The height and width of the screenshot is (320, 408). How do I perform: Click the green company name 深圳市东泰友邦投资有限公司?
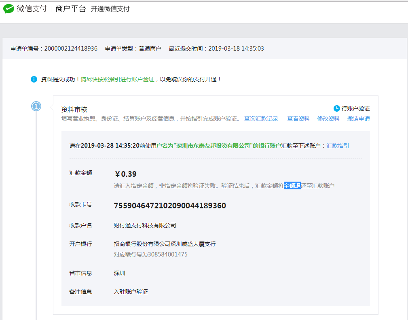coord(213,146)
